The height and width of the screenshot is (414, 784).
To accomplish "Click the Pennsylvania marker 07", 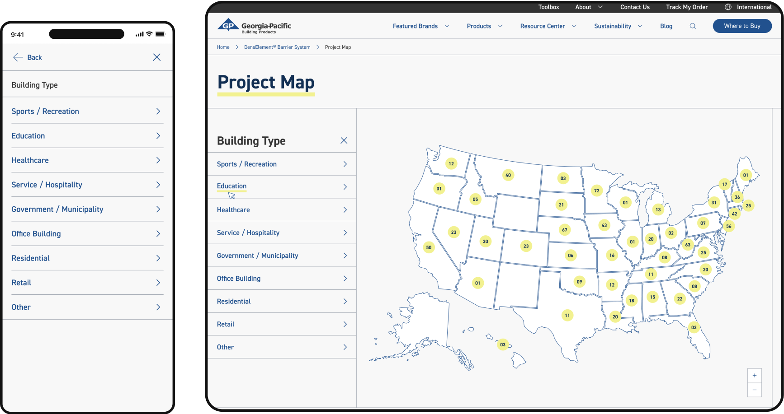I will 703,223.
